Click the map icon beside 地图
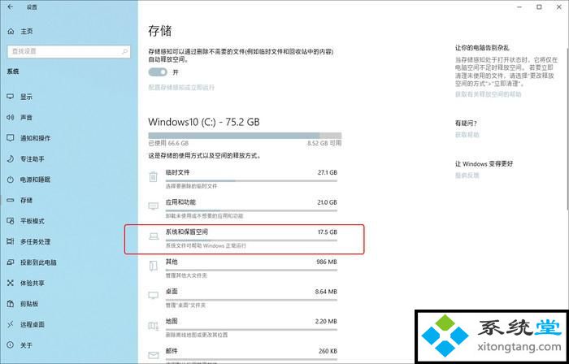Screen dimensions: 569x364 click(154, 326)
